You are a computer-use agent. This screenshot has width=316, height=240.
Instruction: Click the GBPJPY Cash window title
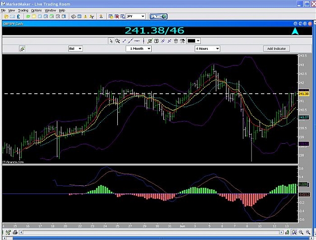tap(13, 24)
